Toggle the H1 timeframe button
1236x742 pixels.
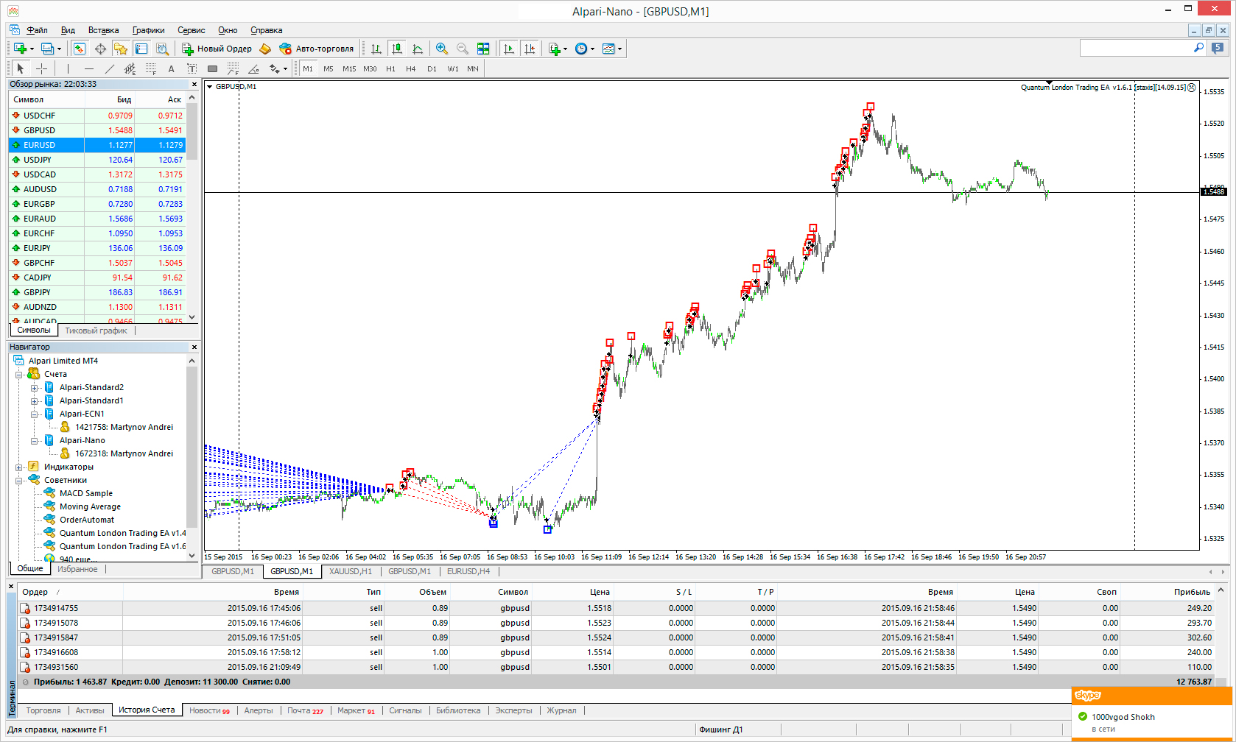[390, 68]
